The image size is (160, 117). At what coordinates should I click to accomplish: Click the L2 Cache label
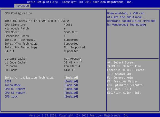point(11,66)
